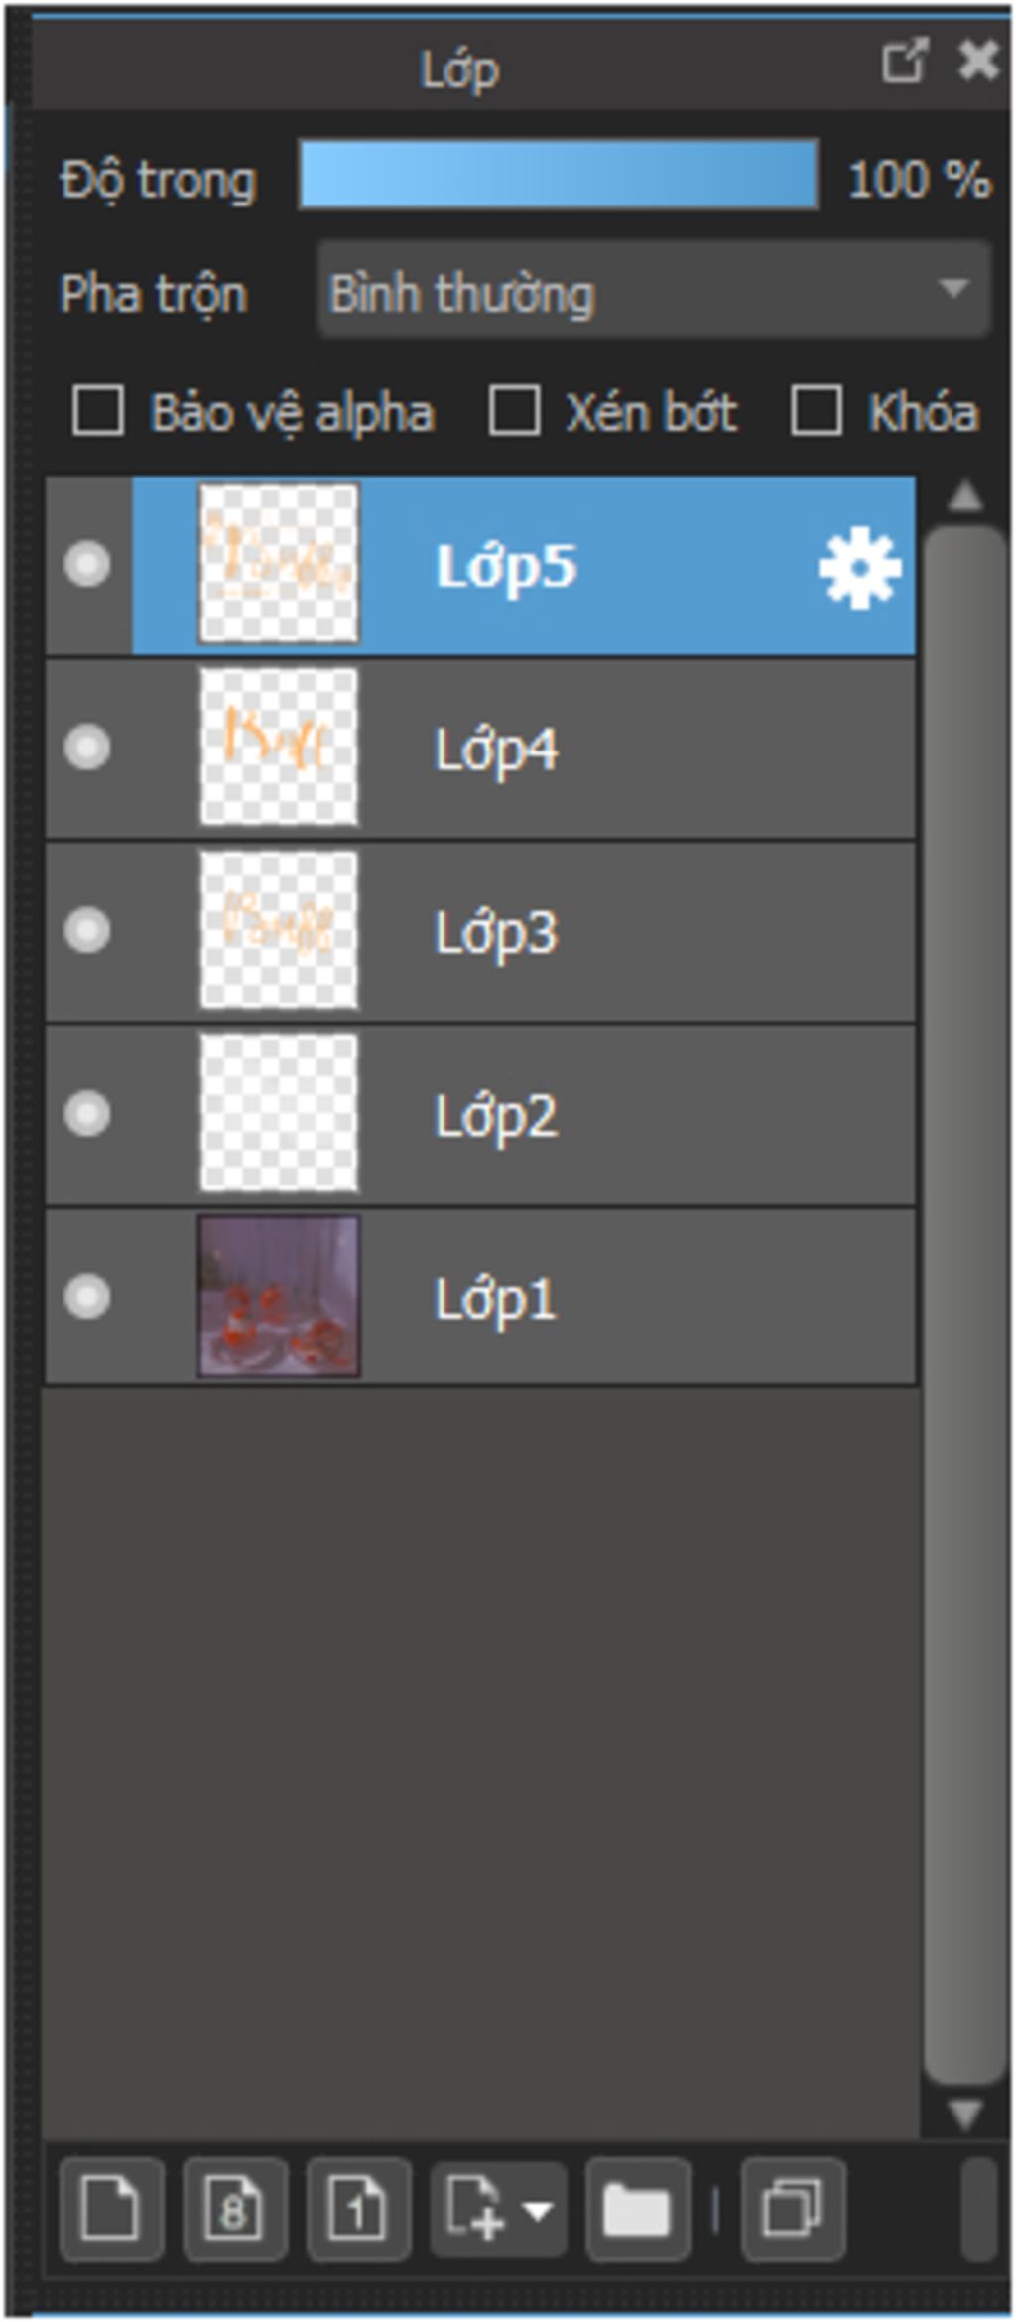Add a new 8-bit layer
The width and height of the screenshot is (1016, 2322).
click(235, 2209)
